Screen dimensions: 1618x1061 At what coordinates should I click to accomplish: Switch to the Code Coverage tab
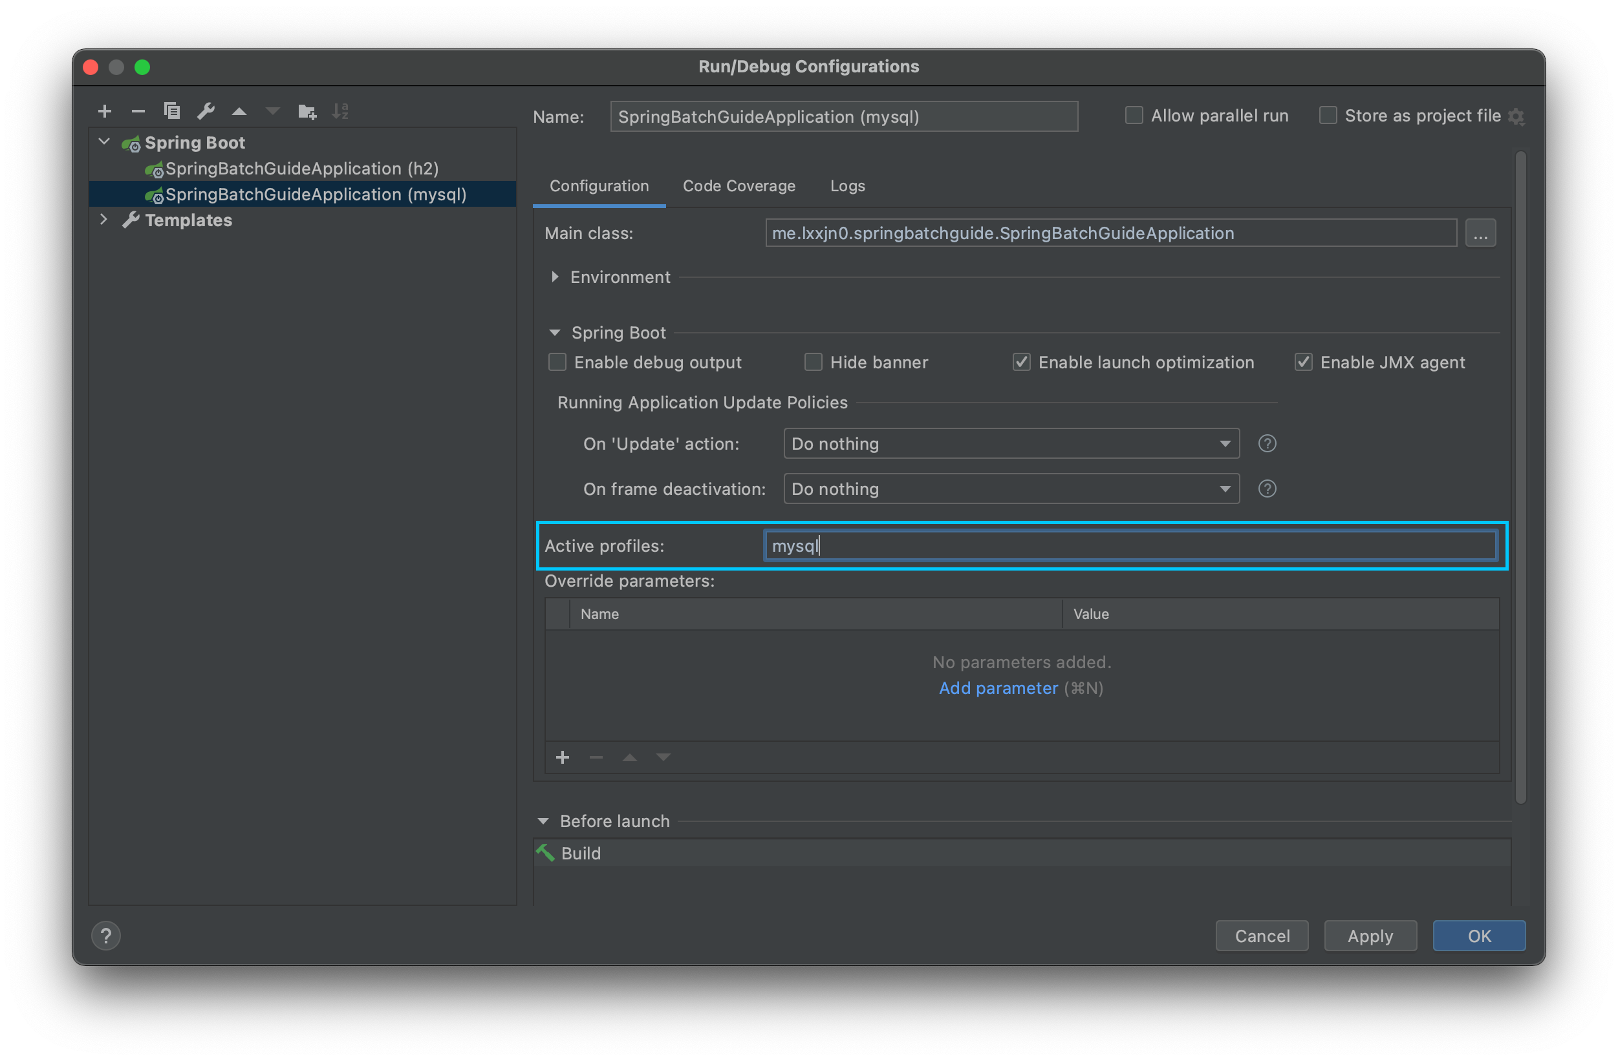(x=739, y=185)
